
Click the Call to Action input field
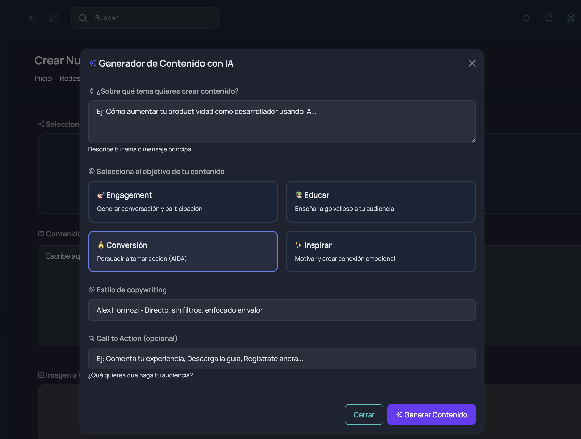(x=282, y=359)
